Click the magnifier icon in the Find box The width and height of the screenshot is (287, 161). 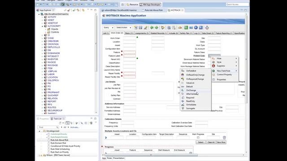click(57, 127)
